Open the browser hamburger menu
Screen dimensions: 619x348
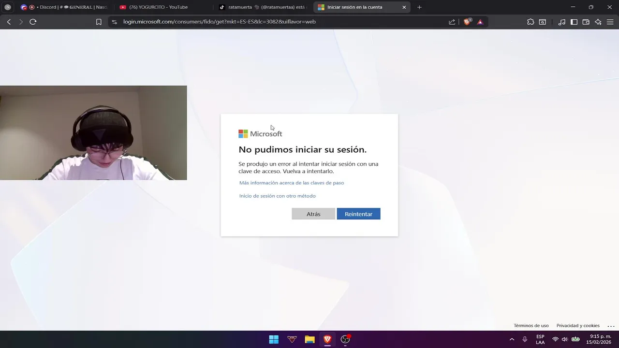click(x=610, y=22)
